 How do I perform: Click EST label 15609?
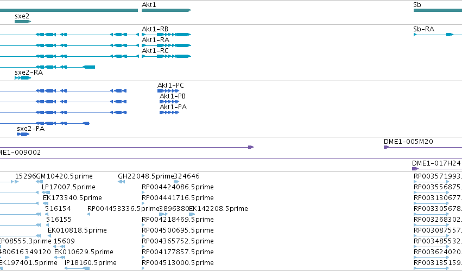(64, 241)
